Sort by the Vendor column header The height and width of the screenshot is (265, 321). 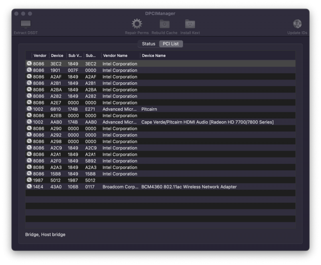coord(40,56)
